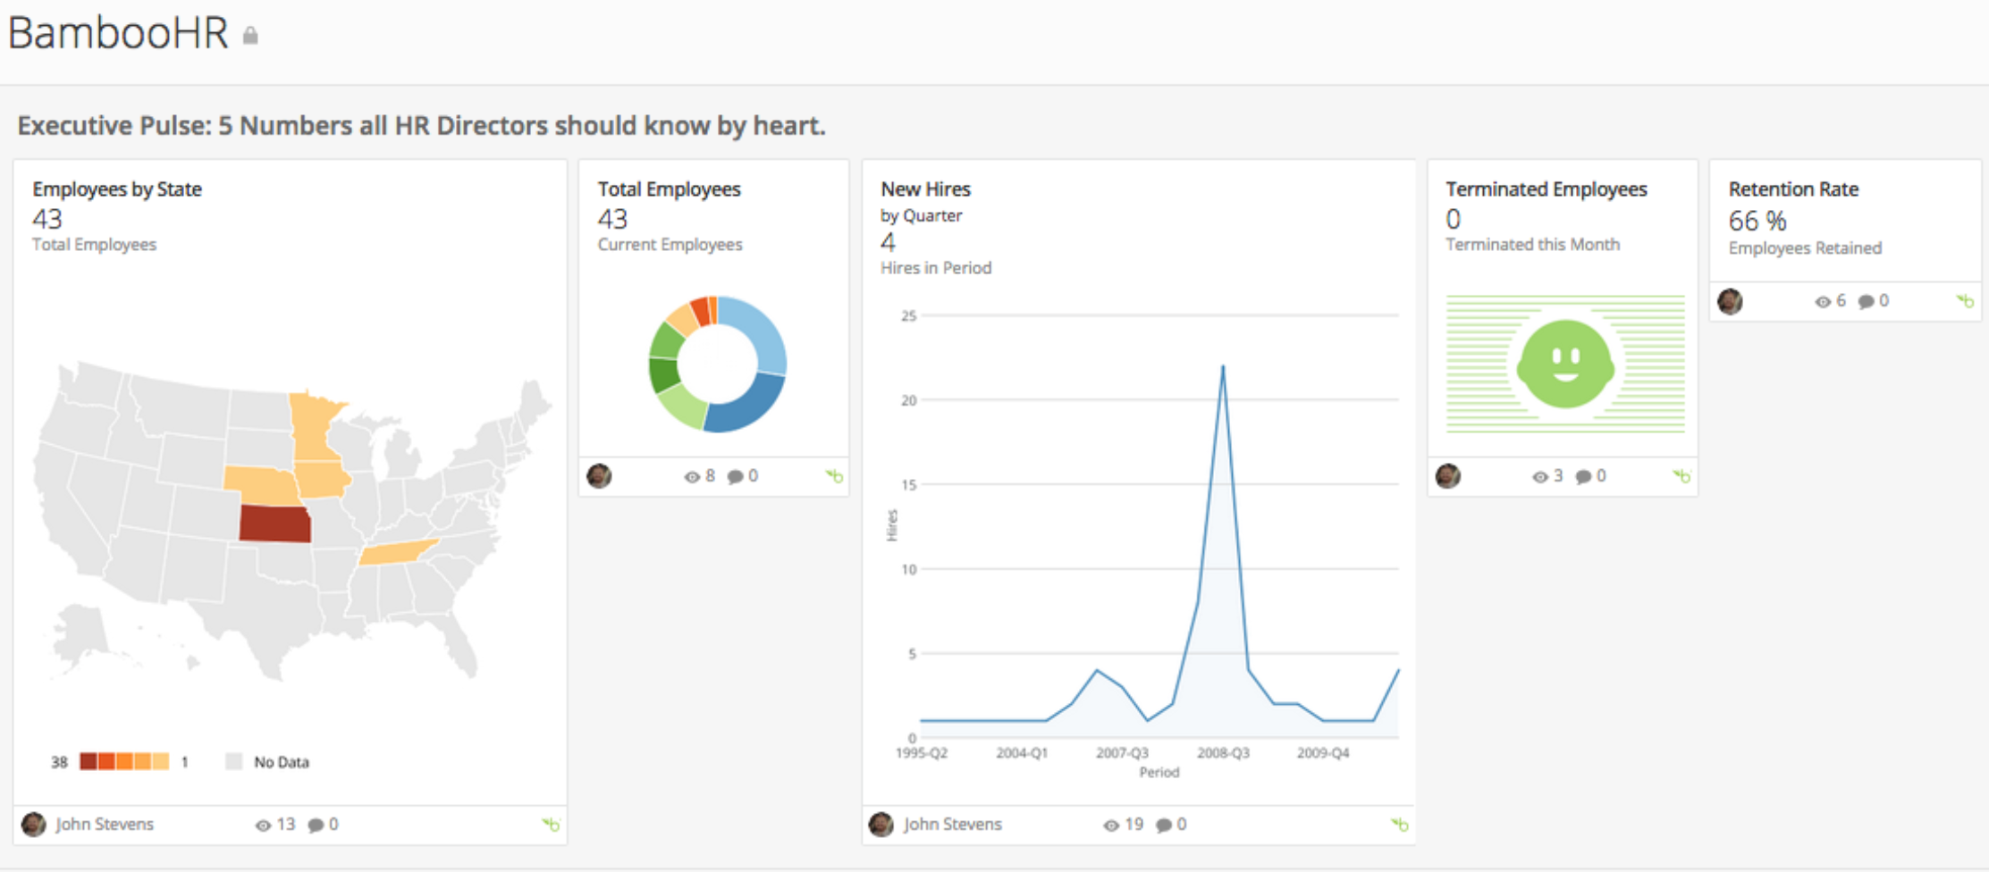1989x872 pixels.
Task: Click the avatar thumbnail on Retention Rate card
Action: pos(1732,301)
